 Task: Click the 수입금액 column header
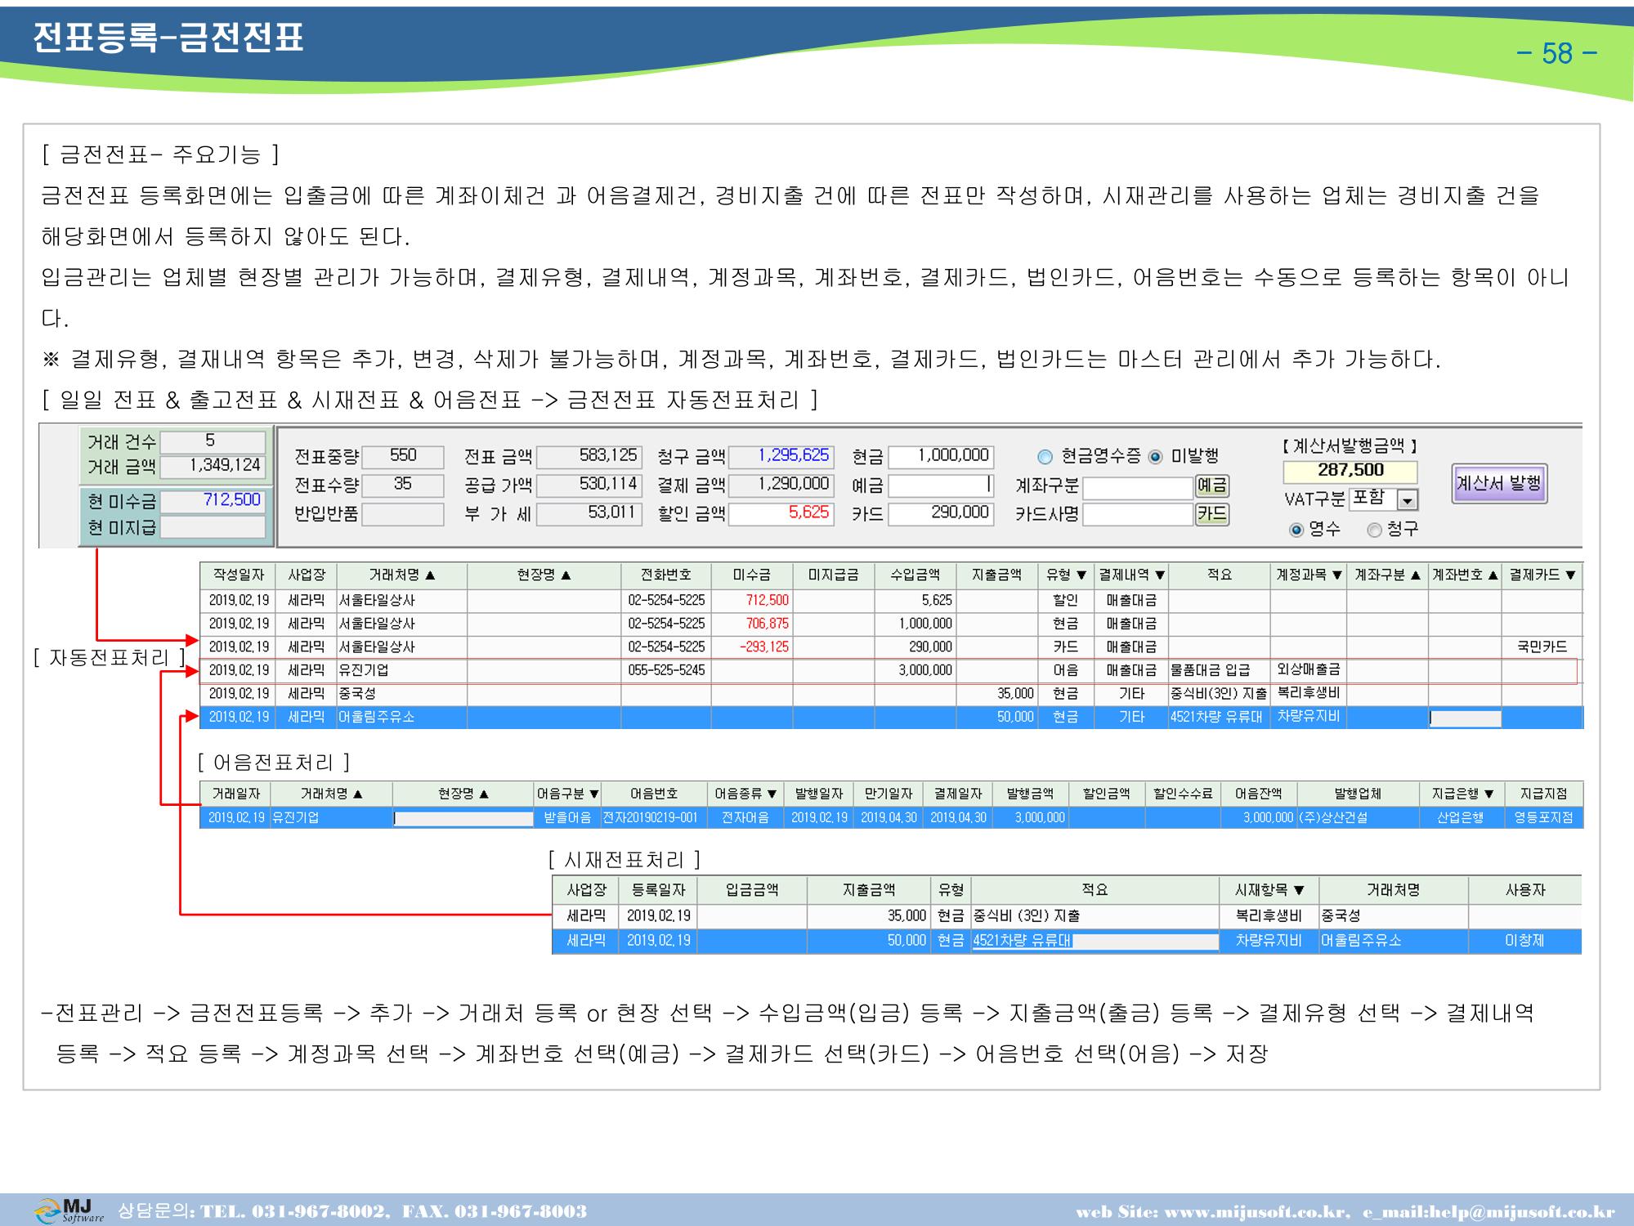pos(915,575)
